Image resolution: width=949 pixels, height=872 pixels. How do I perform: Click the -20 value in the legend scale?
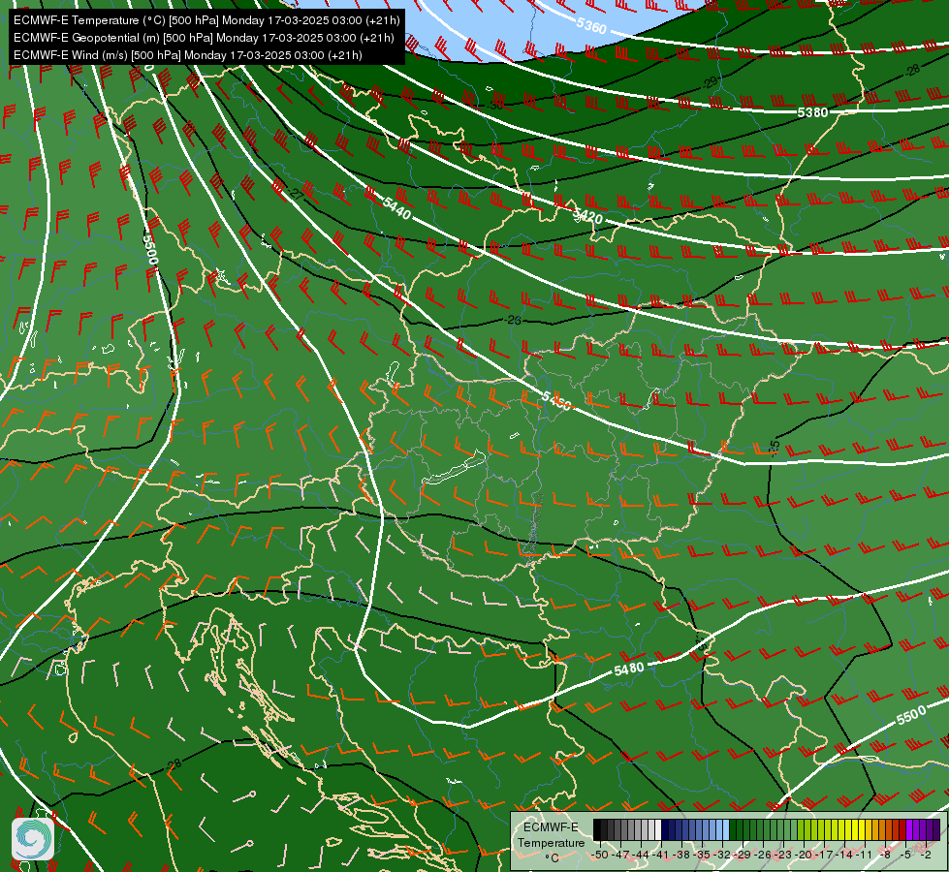[x=804, y=855]
